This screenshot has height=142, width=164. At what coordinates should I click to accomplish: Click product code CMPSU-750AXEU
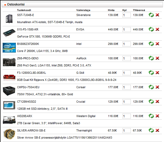tap(28, 87)
